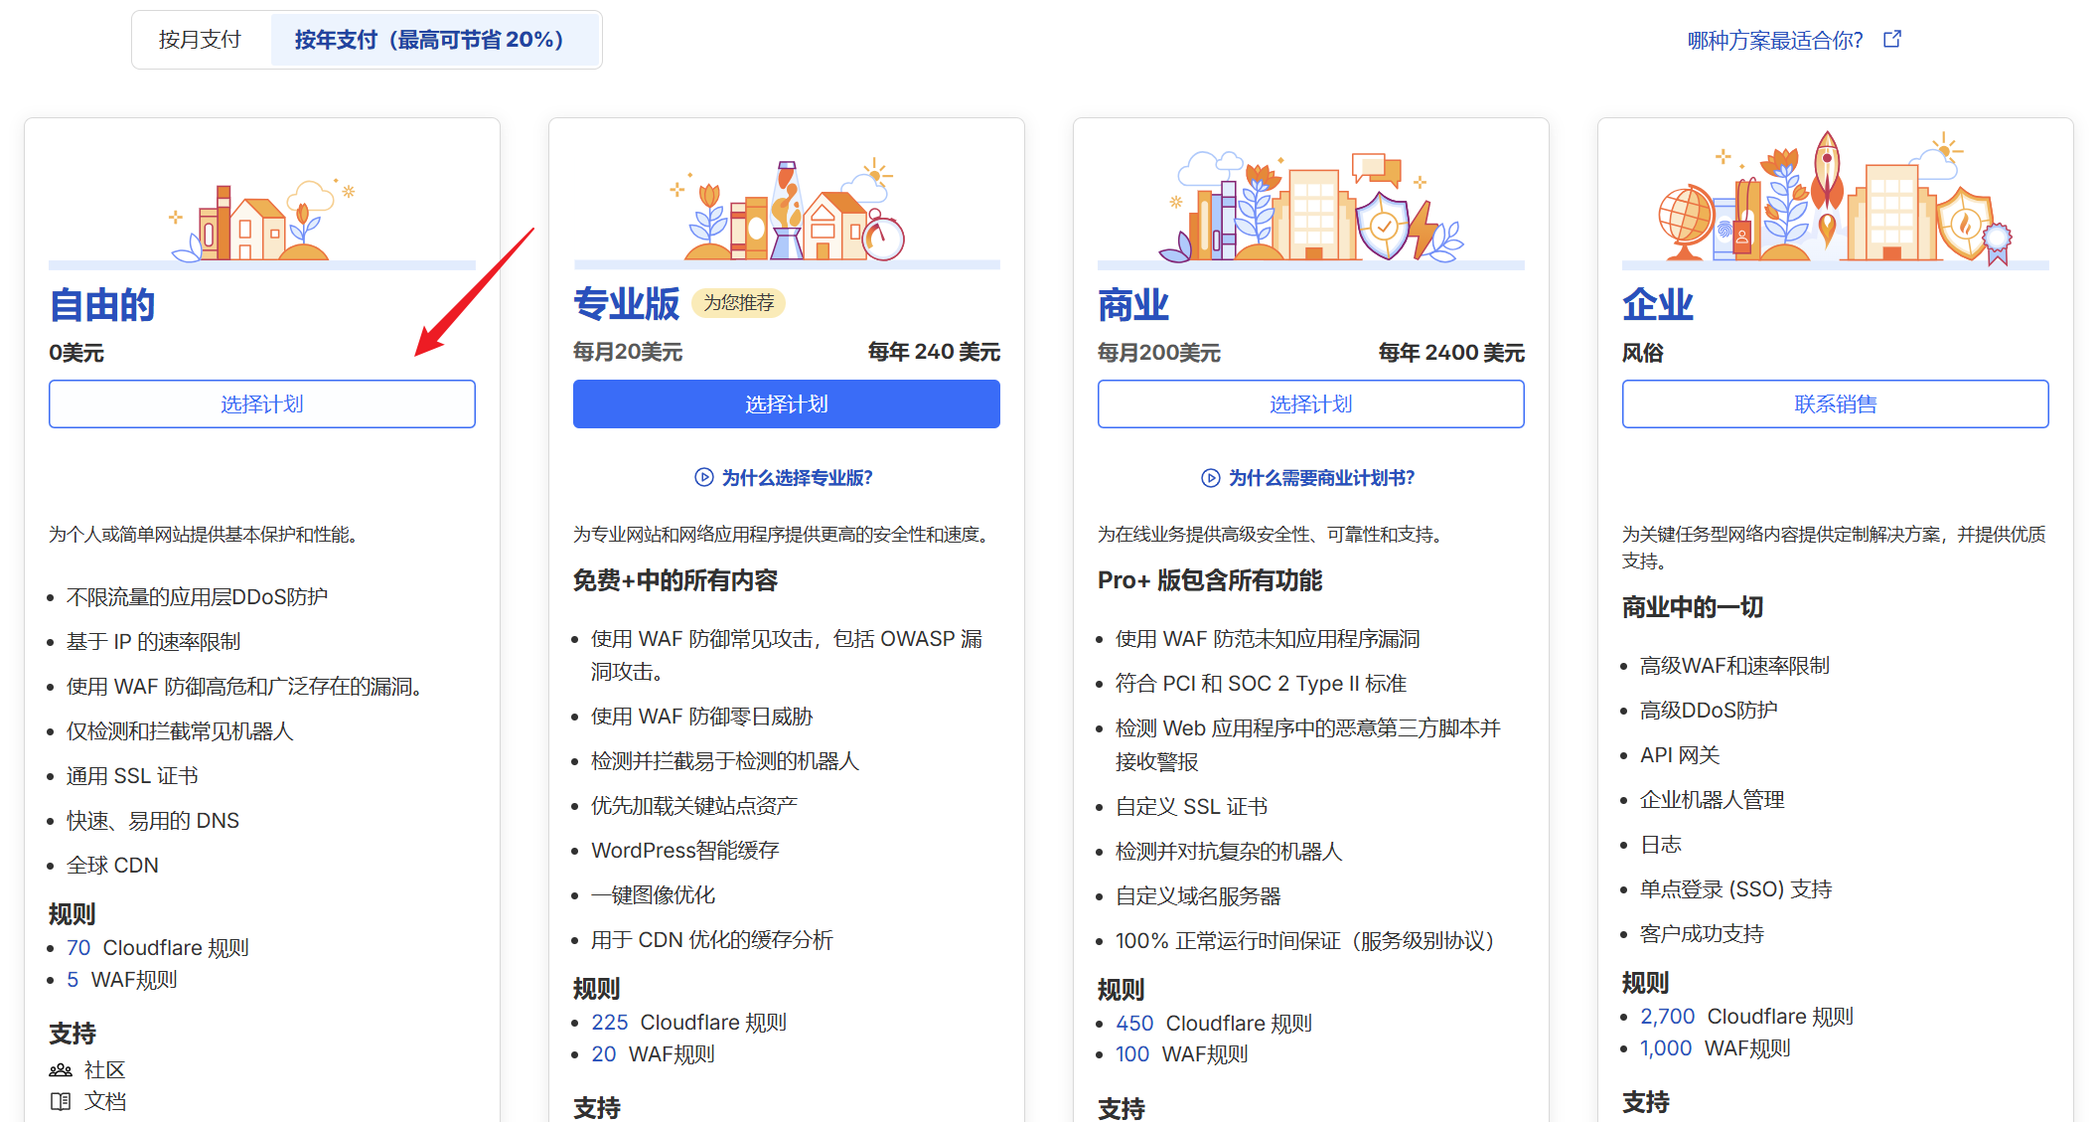Open 为什么选择专业版 video link
Screen dimensions: 2099x1122
pyautogui.click(x=797, y=478)
